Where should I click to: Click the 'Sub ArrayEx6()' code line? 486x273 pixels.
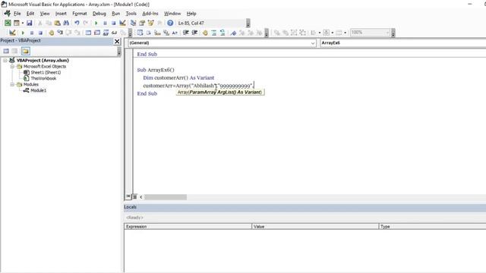pyautogui.click(x=156, y=70)
